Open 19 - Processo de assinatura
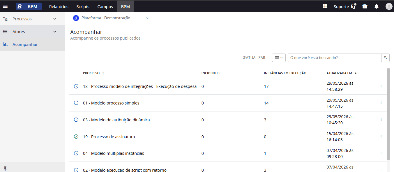 tap(109, 137)
